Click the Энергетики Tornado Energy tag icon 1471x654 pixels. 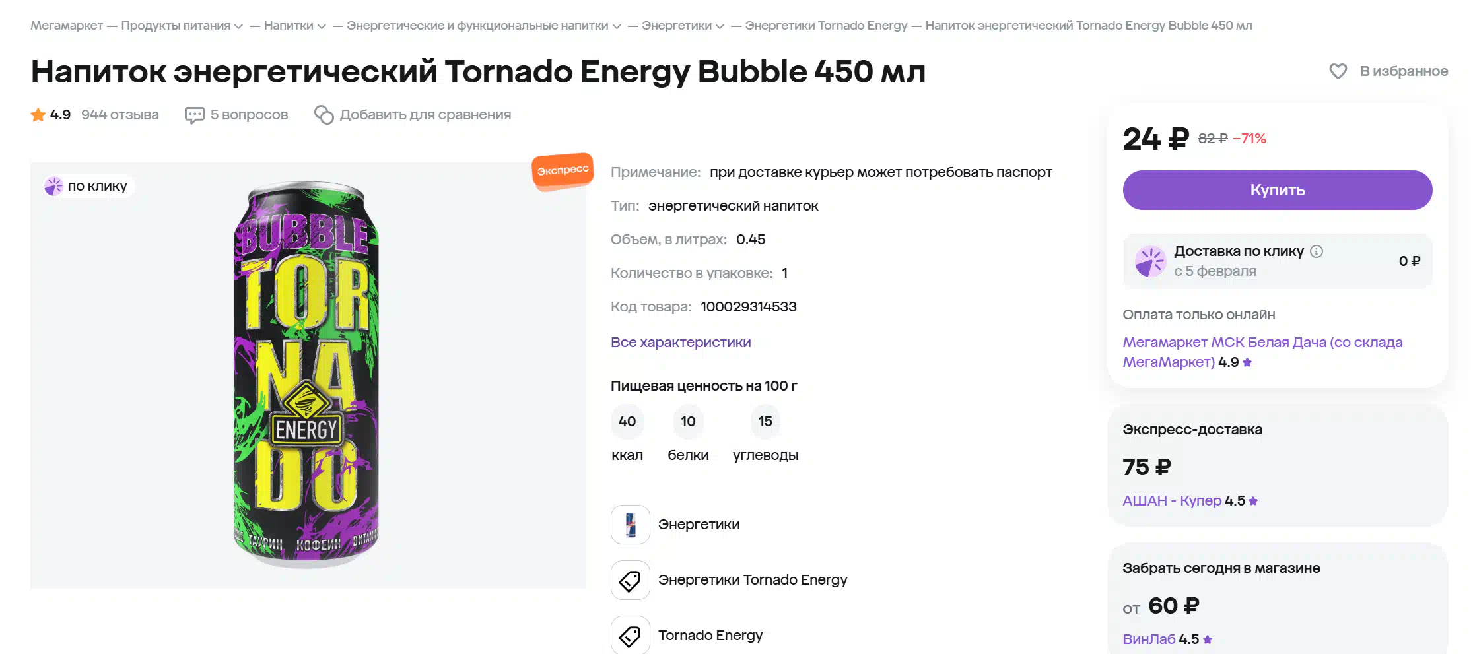click(x=631, y=580)
